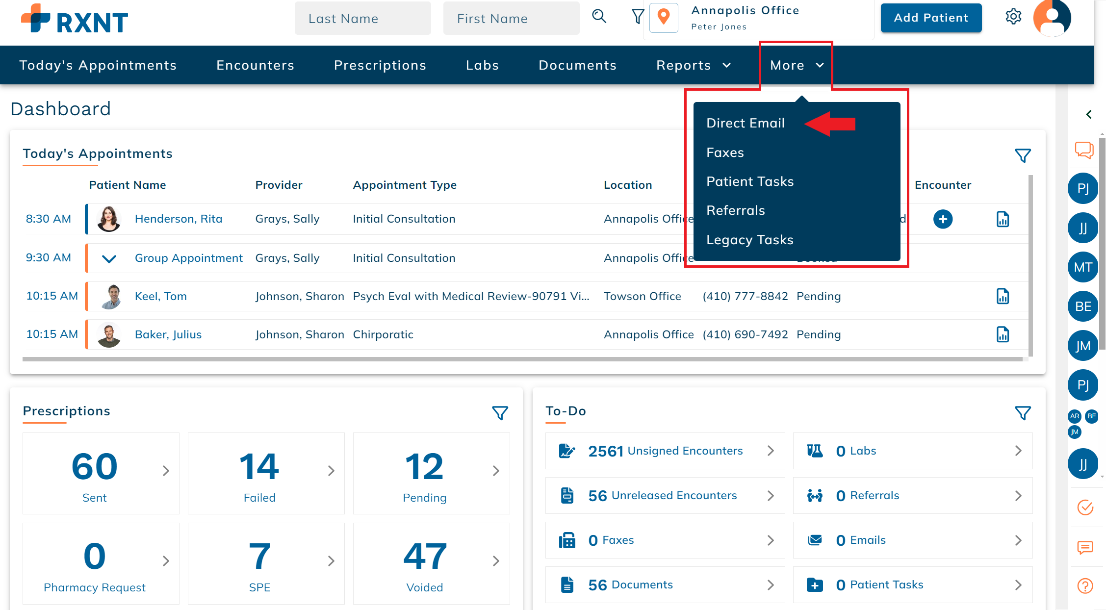Open the 7 SPE prescriptions card

tap(266, 563)
